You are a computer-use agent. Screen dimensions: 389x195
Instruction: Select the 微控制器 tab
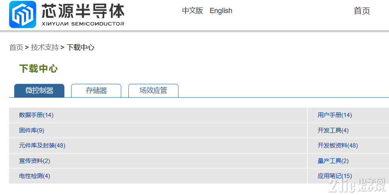click(x=39, y=91)
